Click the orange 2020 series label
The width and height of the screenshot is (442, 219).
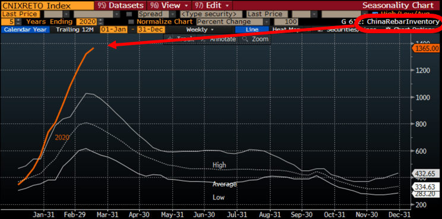(x=62, y=137)
